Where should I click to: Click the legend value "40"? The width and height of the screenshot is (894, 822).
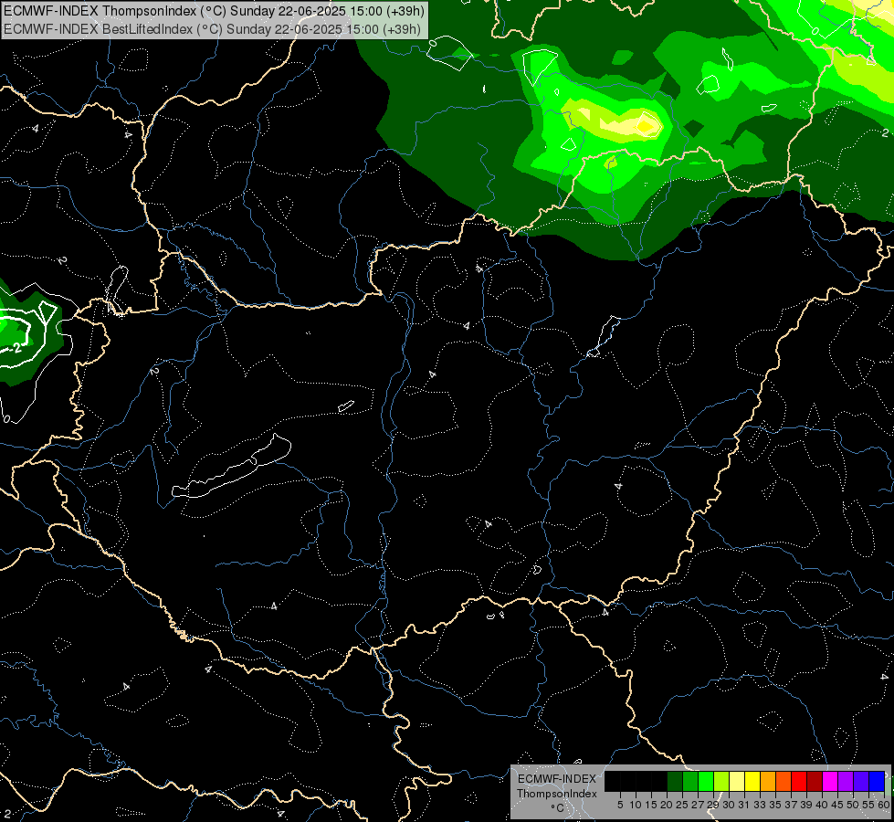(x=822, y=805)
